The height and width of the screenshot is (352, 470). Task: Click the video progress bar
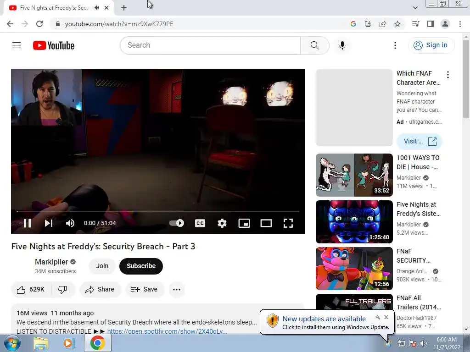158,211
